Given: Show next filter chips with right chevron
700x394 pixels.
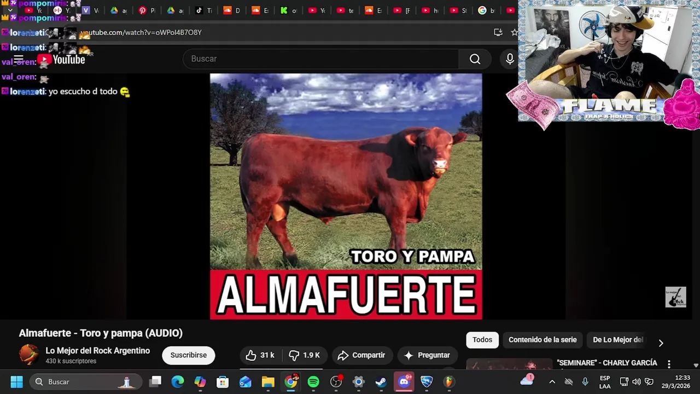Looking at the screenshot, I should (661, 343).
